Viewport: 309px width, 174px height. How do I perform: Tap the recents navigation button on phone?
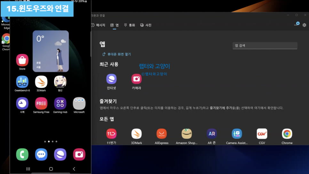28,169
